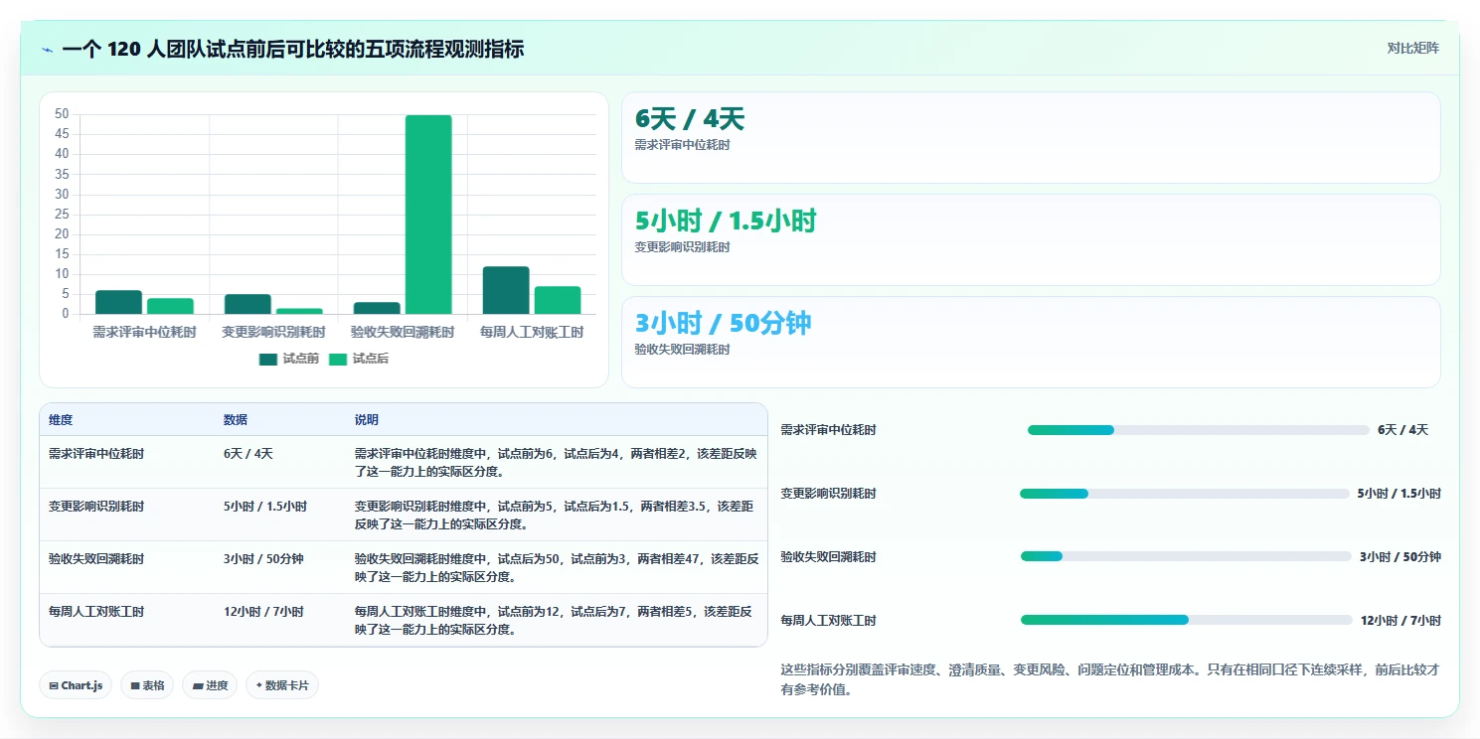
Task: Toggle the 试点前 legend color swatch
Action: click(x=268, y=359)
